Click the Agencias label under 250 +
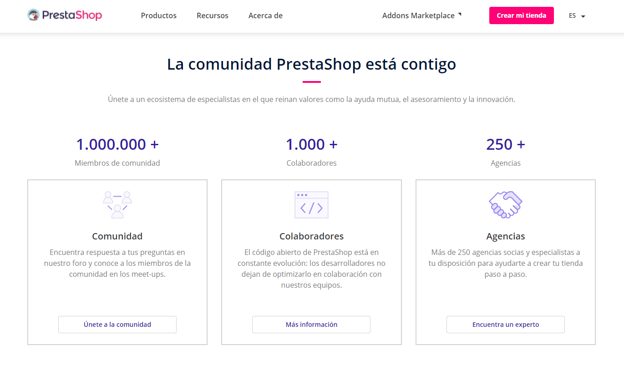This screenshot has height=366, width=624. 506,163
